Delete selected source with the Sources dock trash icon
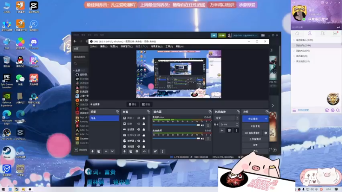Viewport: 342px width, 192px height. (131, 151)
